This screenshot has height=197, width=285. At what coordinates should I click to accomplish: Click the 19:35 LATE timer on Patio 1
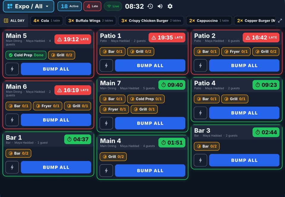click(x=167, y=37)
